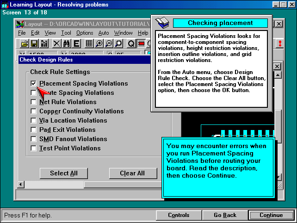Check the Via Location Violations option
The image size is (297, 223).
pos(33,121)
